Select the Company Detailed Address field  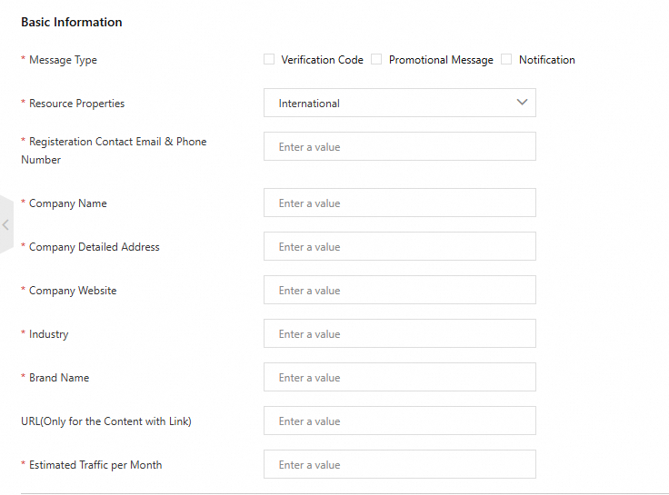pos(399,247)
